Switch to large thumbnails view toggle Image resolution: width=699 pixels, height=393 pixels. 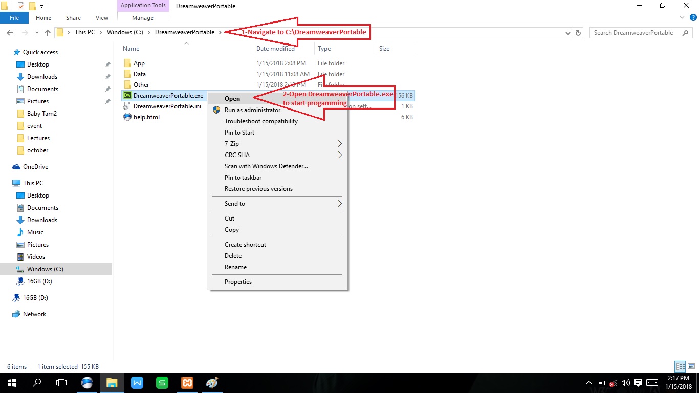691,366
